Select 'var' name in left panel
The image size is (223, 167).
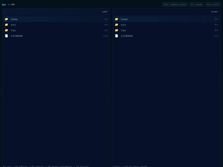[13, 30]
